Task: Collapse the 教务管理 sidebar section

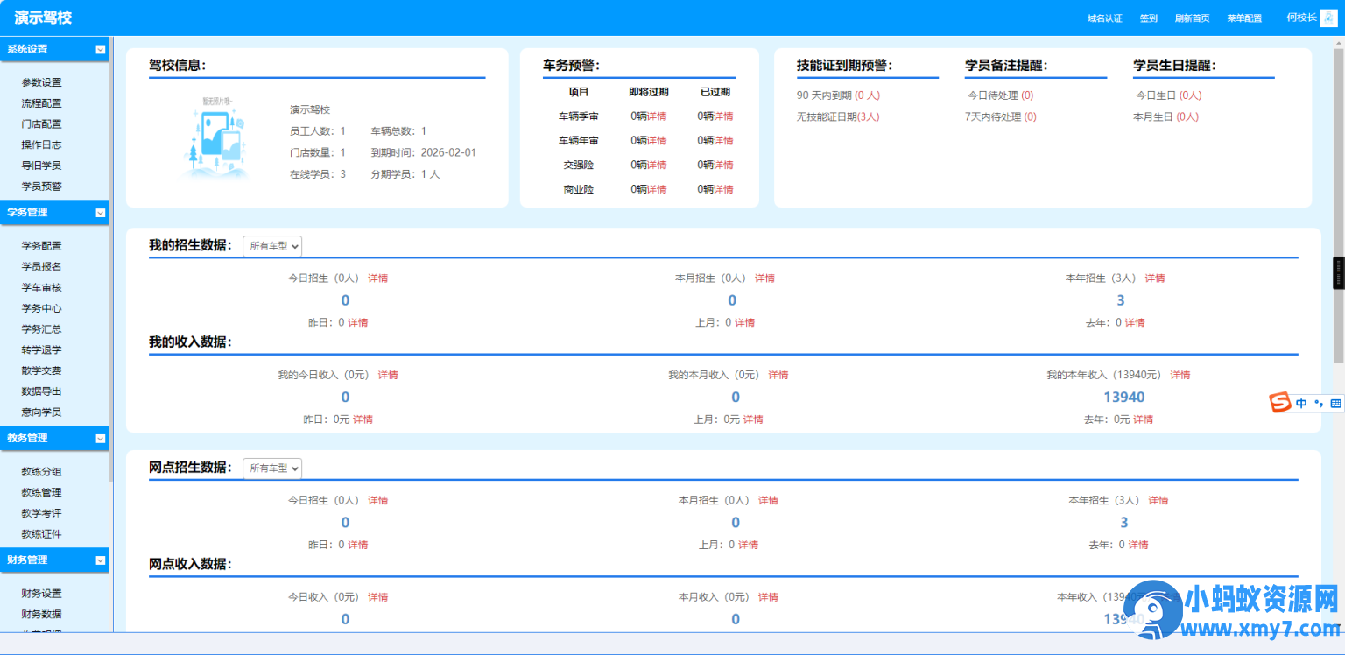Action: click(99, 438)
